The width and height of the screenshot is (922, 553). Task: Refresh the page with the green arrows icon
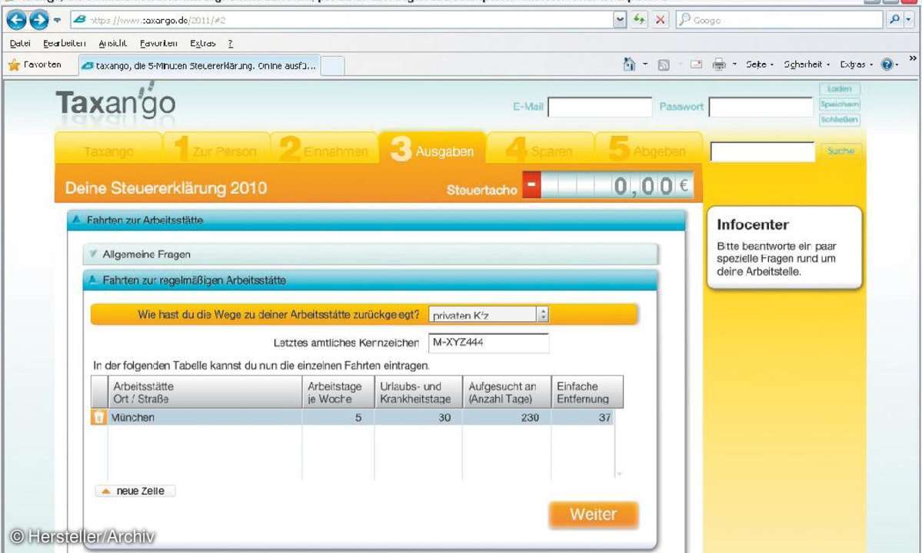639,20
